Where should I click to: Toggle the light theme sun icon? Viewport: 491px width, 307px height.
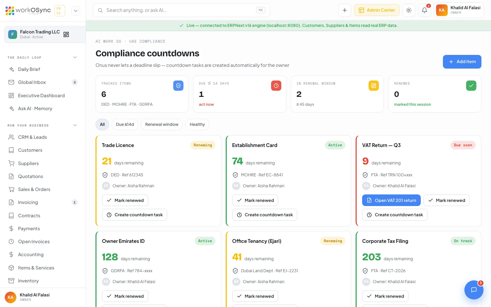click(409, 10)
